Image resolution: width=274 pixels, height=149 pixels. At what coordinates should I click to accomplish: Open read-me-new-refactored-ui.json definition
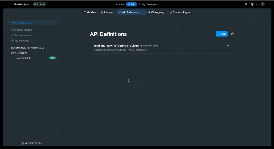click(x=116, y=46)
